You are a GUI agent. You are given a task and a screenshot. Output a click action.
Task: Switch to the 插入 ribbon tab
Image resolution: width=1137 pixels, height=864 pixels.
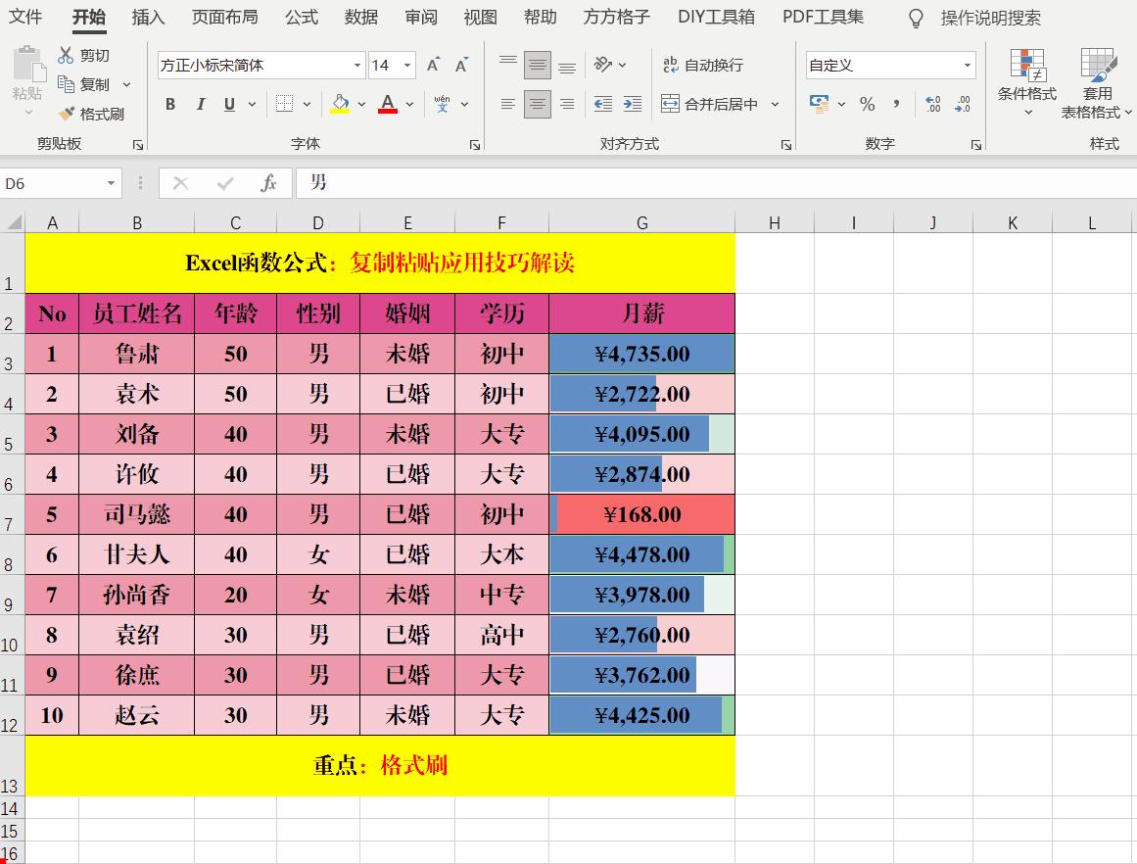(x=148, y=17)
